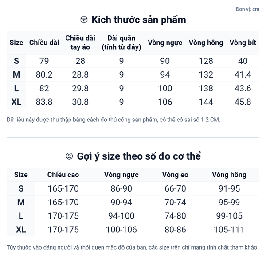Viewport: 266px width, 266px height.
Task: Click the 45.8 cuff value for XL
Action: 243,102
